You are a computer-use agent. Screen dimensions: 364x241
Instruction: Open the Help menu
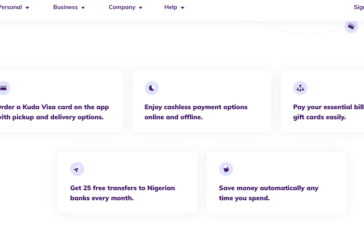171,7
